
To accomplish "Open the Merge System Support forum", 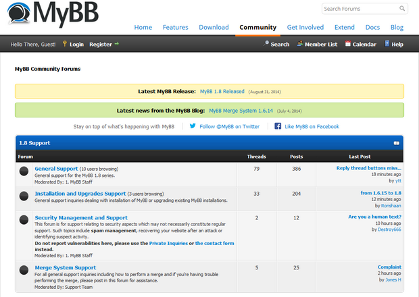I will (65, 268).
